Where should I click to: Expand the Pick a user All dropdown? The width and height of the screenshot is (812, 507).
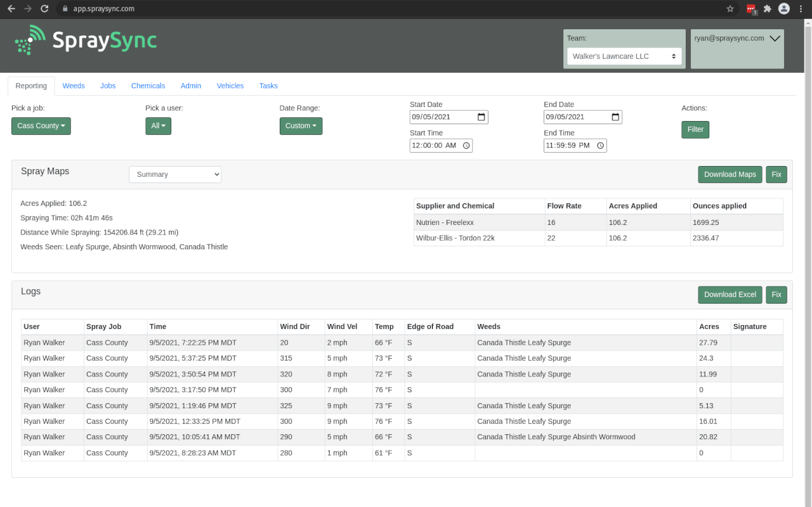[x=158, y=125]
